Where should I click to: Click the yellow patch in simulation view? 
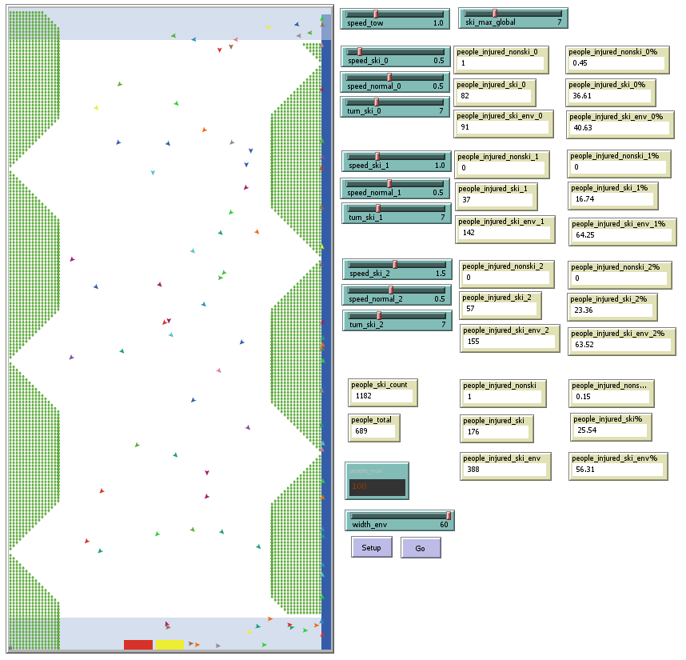point(170,644)
